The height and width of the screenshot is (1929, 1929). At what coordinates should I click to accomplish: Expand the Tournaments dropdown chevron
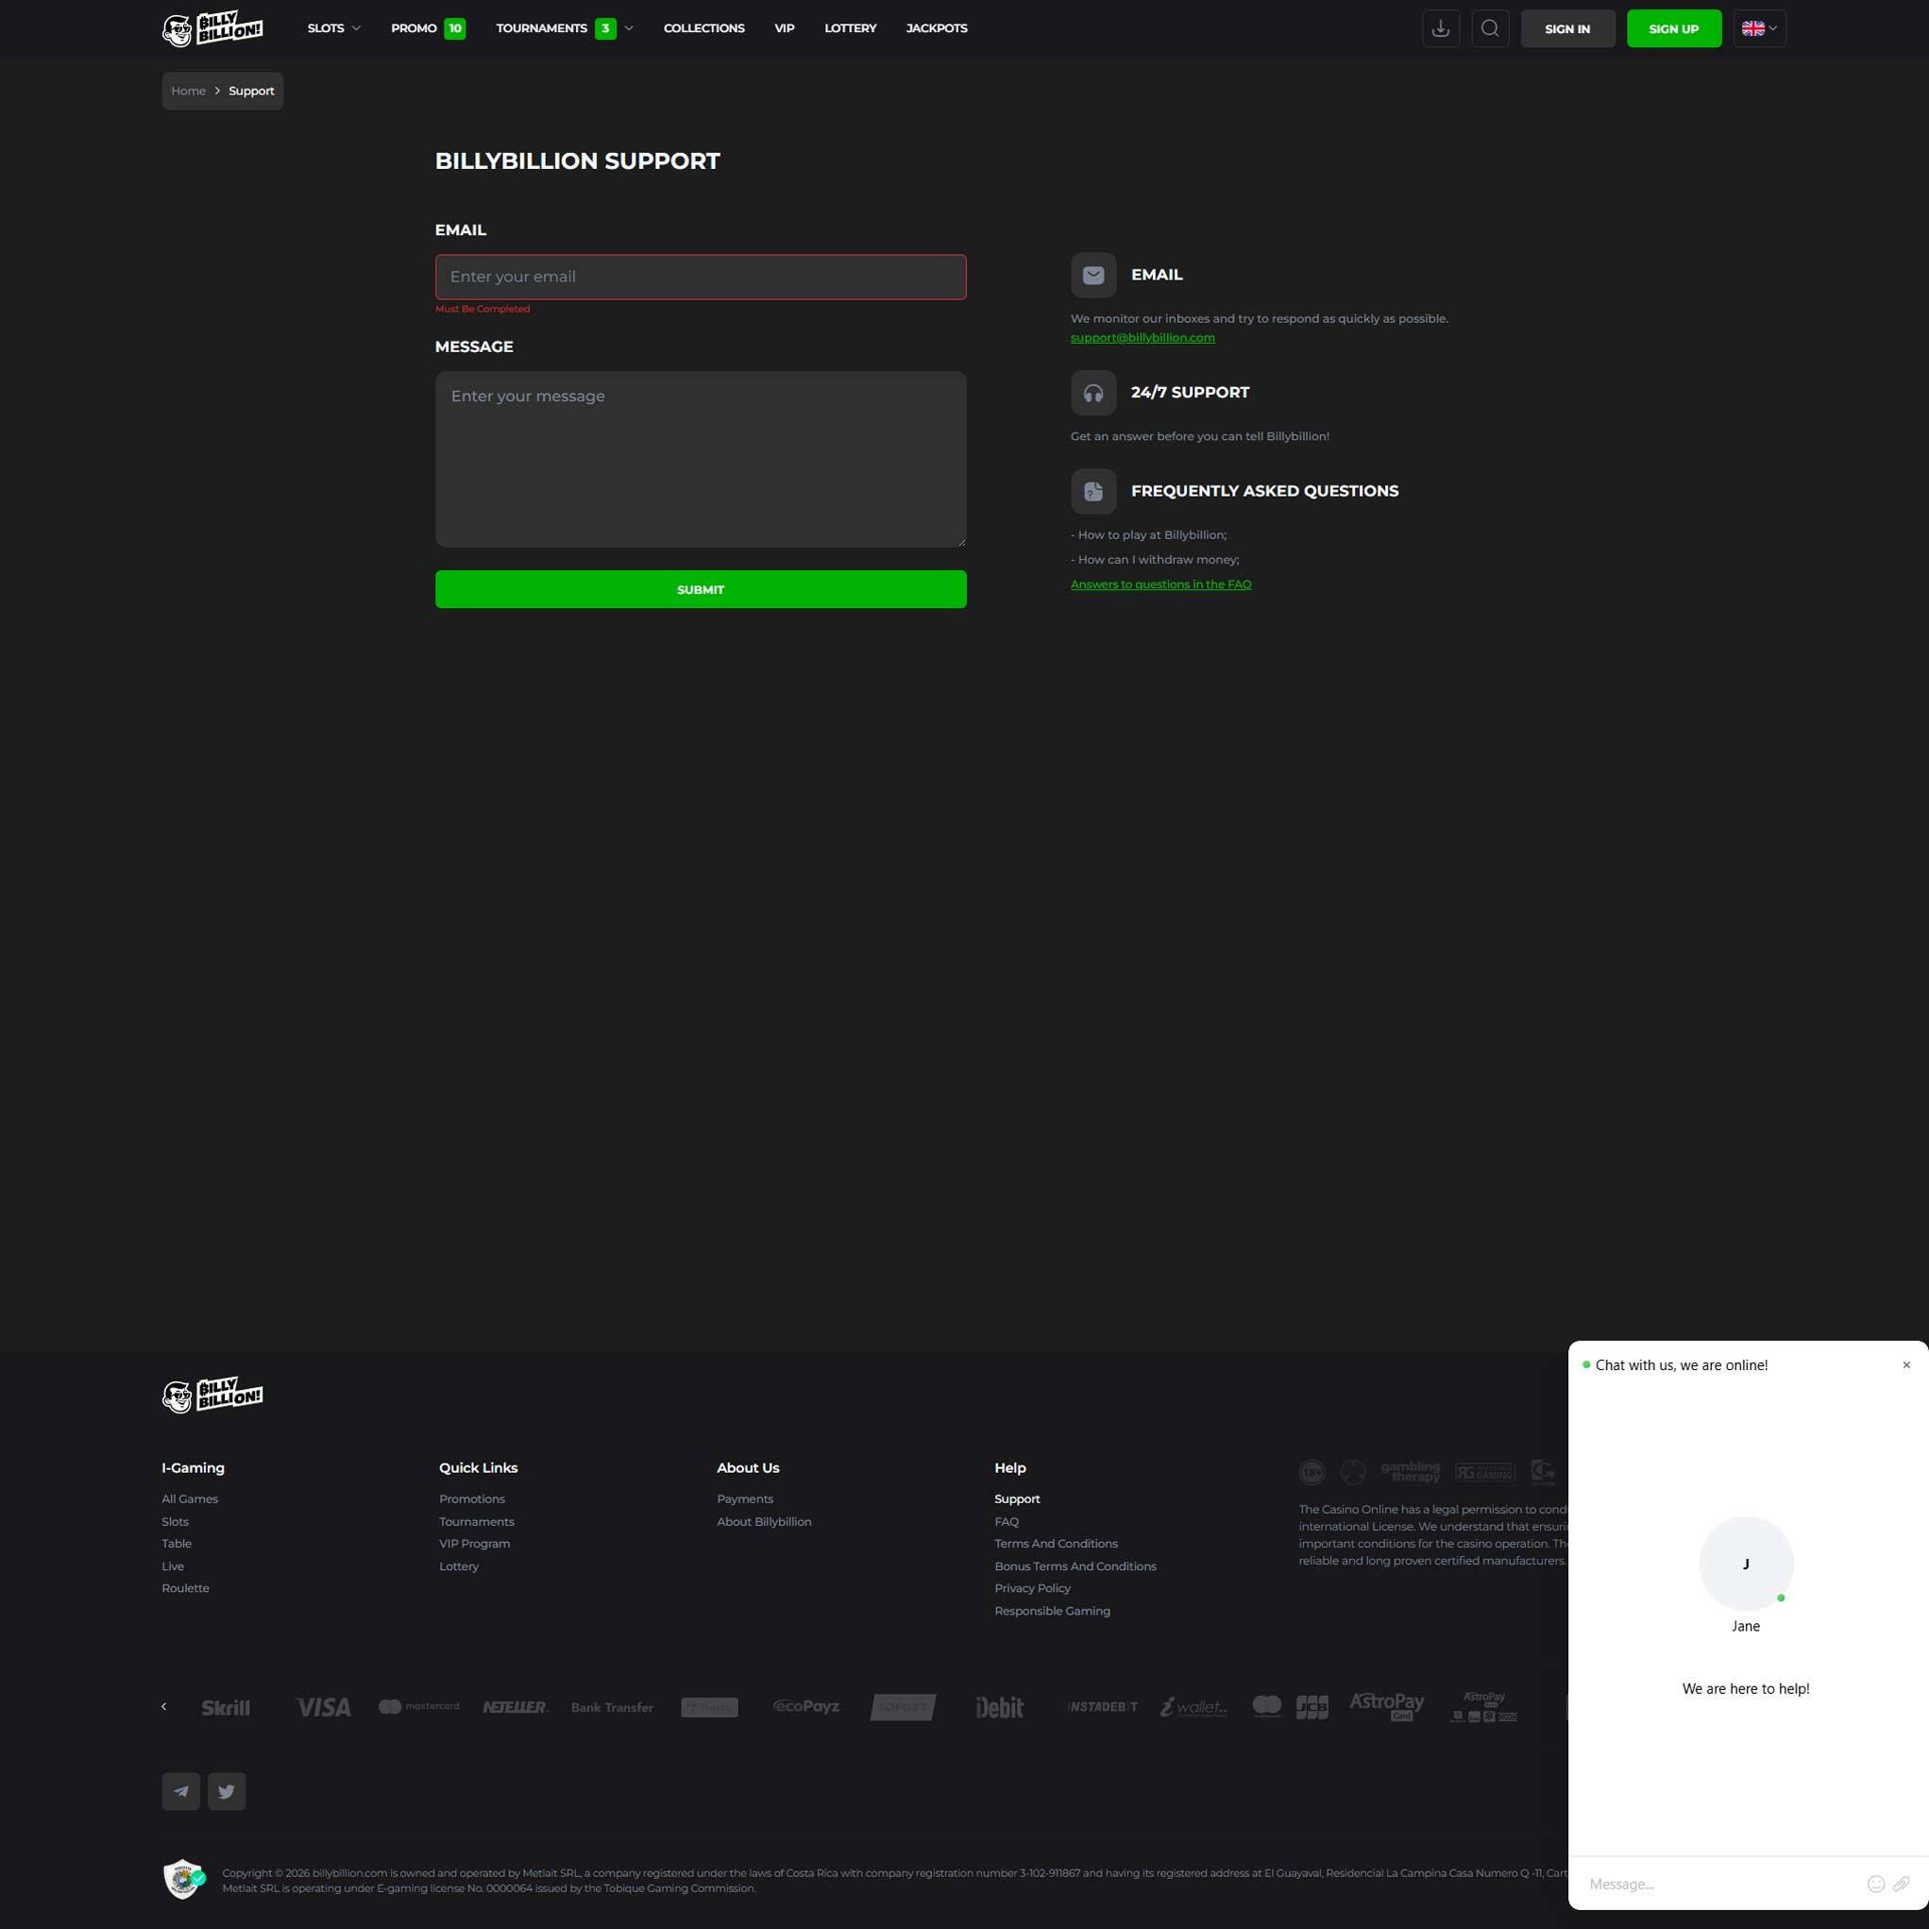(x=629, y=28)
